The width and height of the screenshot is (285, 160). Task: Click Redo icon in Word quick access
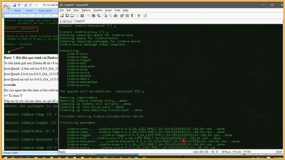[x=26, y=5]
